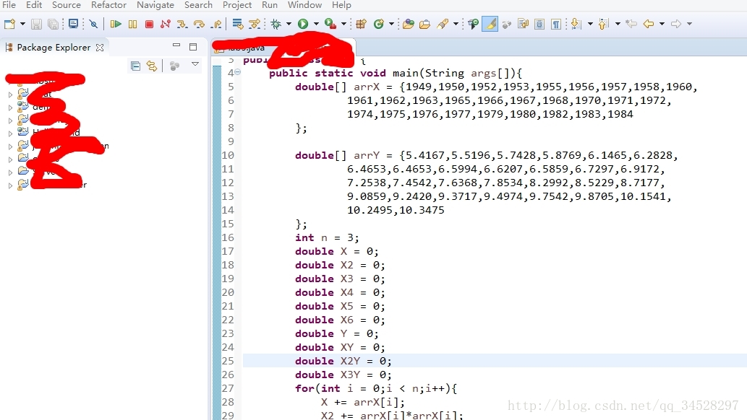Click the Search flashlight icon
The height and width of the screenshot is (420, 747).
pos(443,24)
